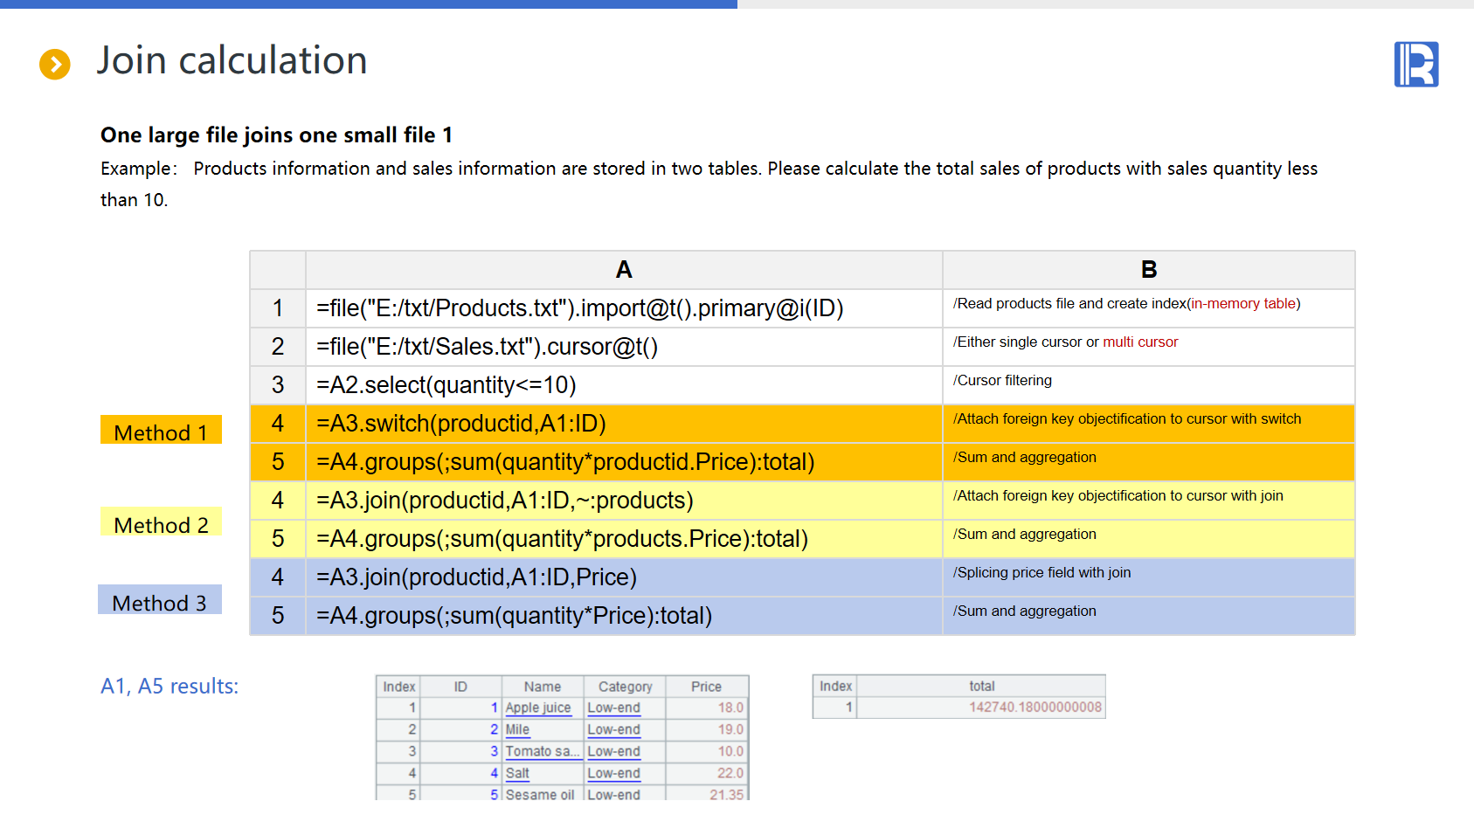
Task: Click the A2.select quantity filter cell
Action: pyautogui.click(x=623, y=385)
